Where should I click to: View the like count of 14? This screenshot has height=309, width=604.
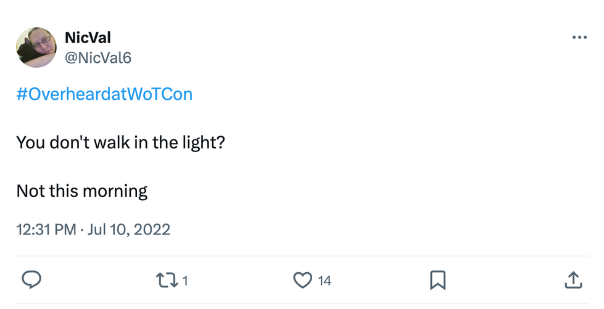pos(325,281)
